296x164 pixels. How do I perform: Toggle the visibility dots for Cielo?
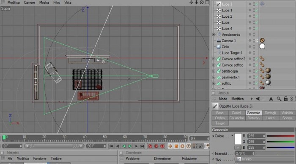pyautogui.click(x=254, y=47)
